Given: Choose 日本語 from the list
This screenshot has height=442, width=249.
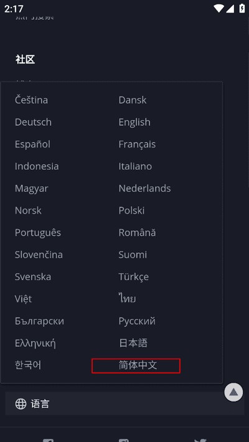Looking at the screenshot, I should pyautogui.click(x=133, y=344).
